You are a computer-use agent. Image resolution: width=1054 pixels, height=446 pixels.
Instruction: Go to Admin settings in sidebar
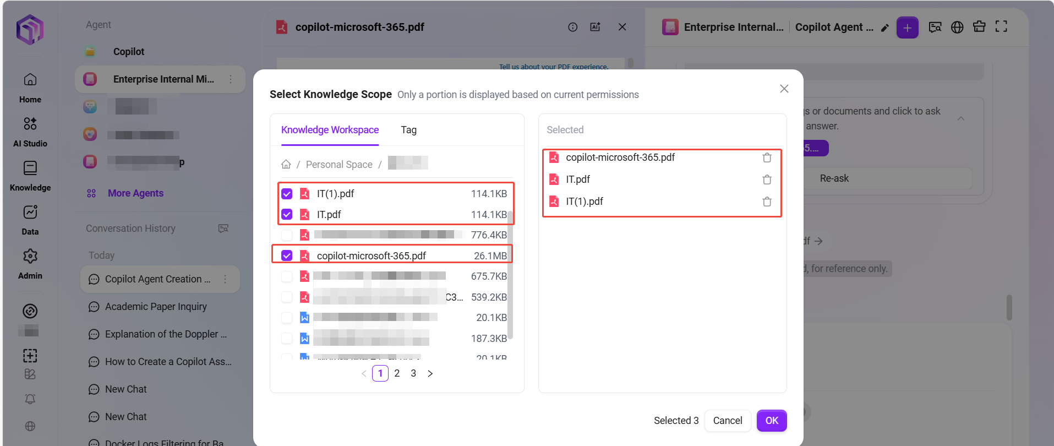pyautogui.click(x=30, y=264)
